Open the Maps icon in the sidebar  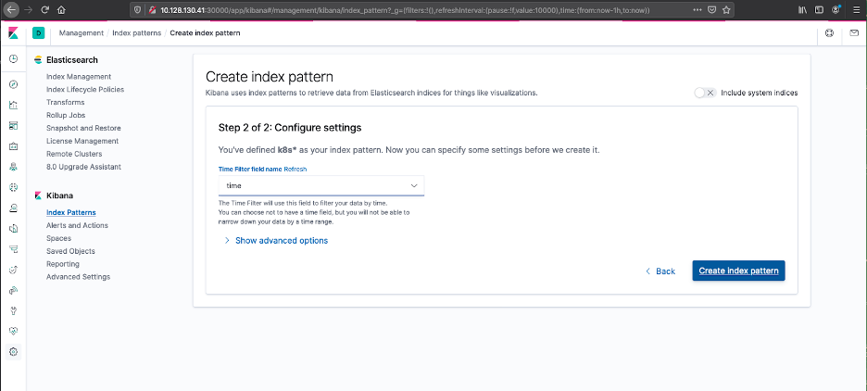pyautogui.click(x=14, y=167)
